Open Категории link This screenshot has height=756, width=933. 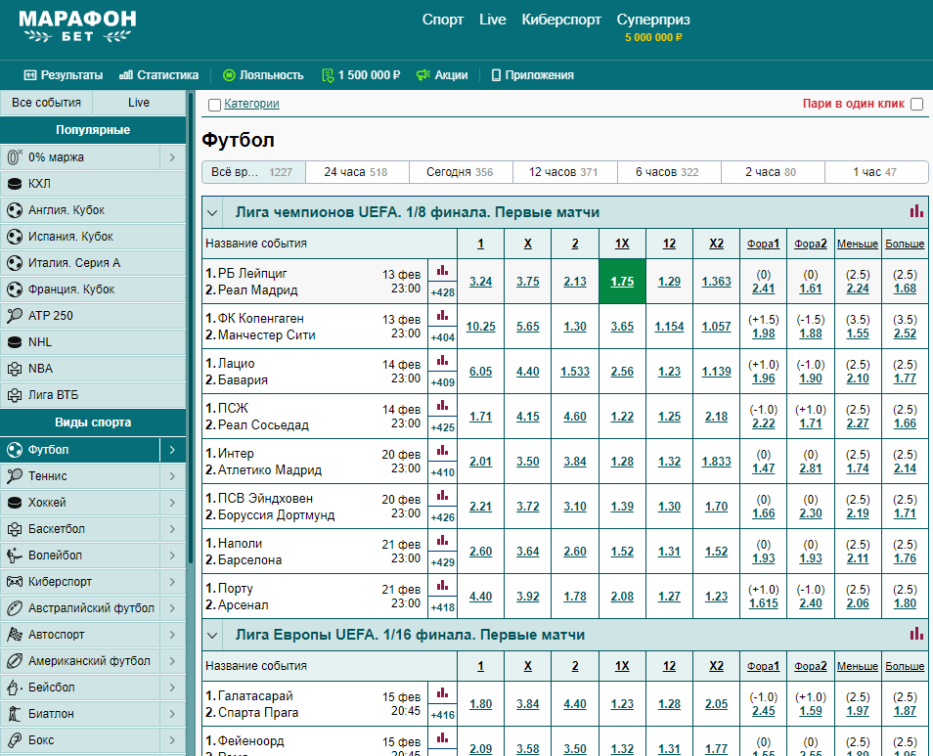[x=251, y=104]
